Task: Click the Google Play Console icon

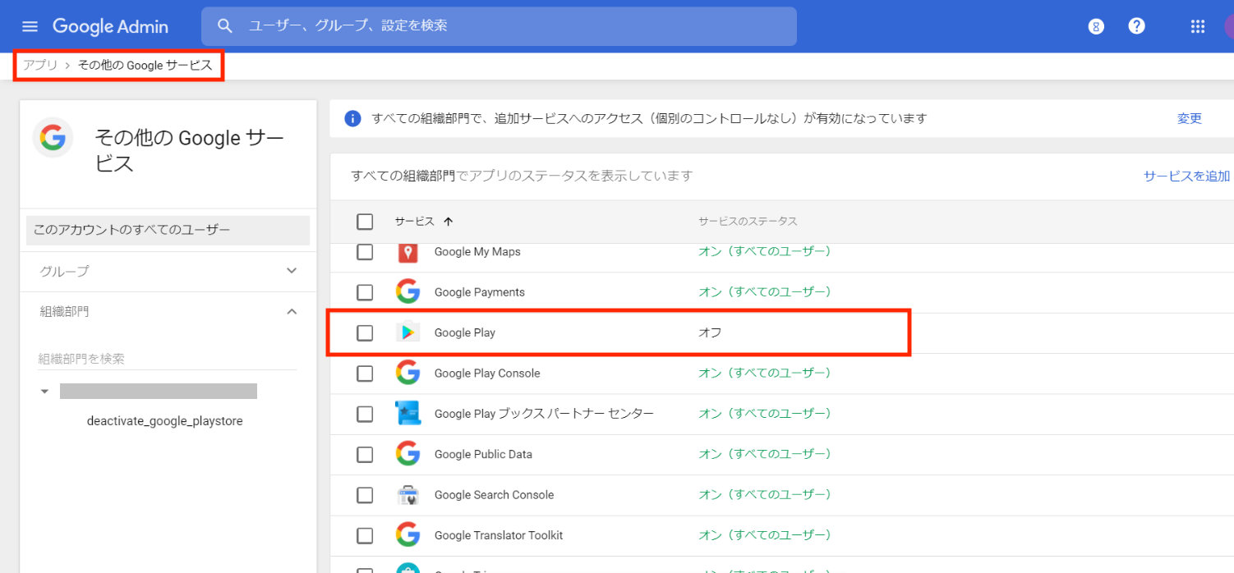Action: (x=407, y=373)
